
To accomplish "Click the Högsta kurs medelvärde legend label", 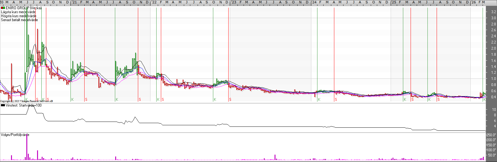I will 18,16.
